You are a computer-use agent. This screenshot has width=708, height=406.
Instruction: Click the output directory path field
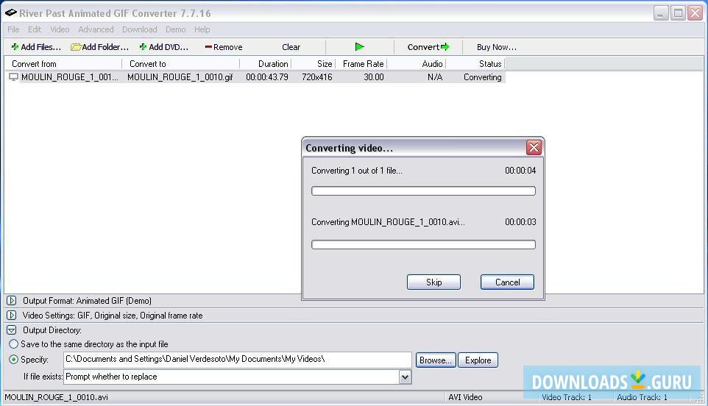click(238, 360)
